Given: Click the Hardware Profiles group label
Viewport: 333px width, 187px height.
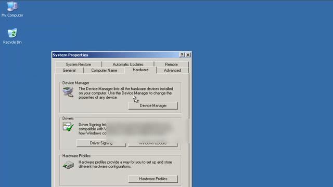Looking at the screenshot, I should coord(76,156).
